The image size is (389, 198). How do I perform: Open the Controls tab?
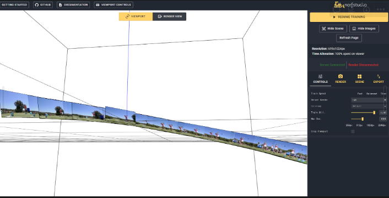320,79
